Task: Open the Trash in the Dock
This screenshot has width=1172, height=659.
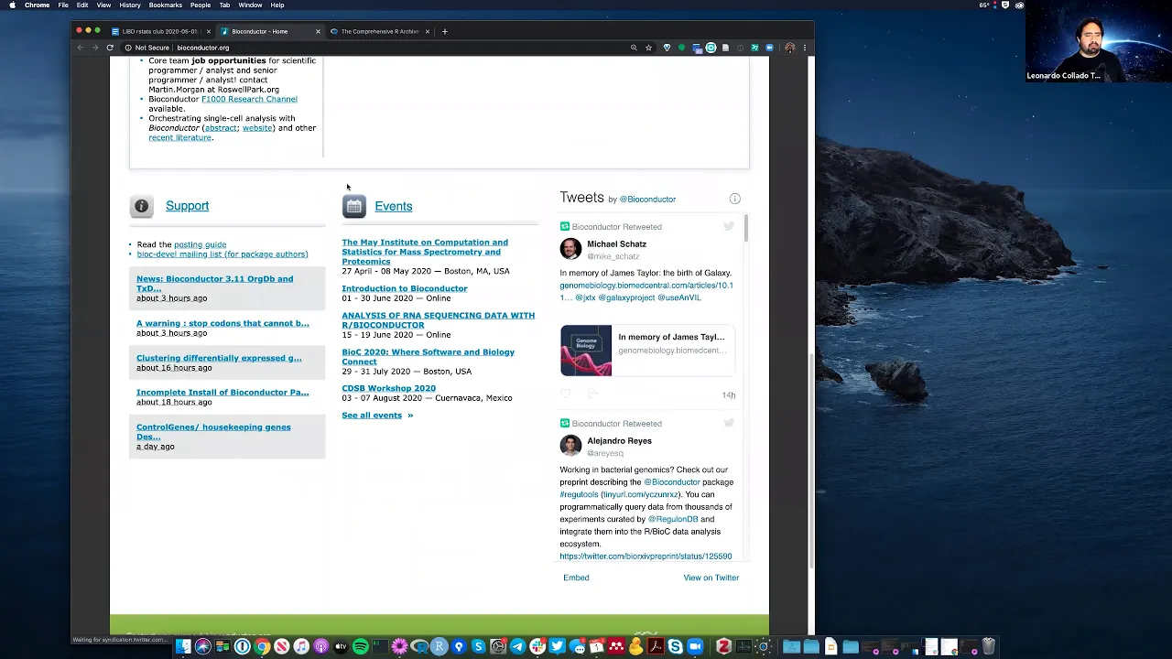Action: (988, 647)
